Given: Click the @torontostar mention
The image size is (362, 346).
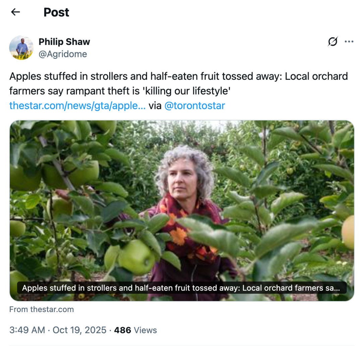Looking at the screenshot, I should (x=195, y=106).
